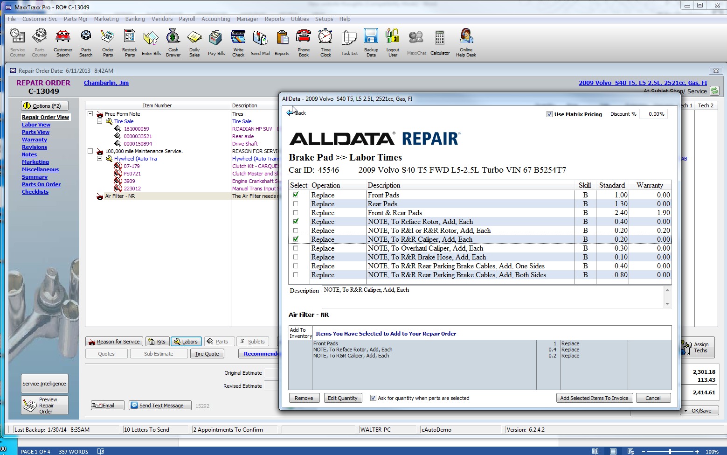The width and height of the screenshot is (727, 455).
Task: Open the Calculator tool
Action: [x=440, y=42]
